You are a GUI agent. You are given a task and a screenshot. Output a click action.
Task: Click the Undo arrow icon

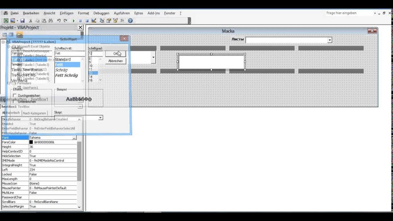(x=59, y=21)
